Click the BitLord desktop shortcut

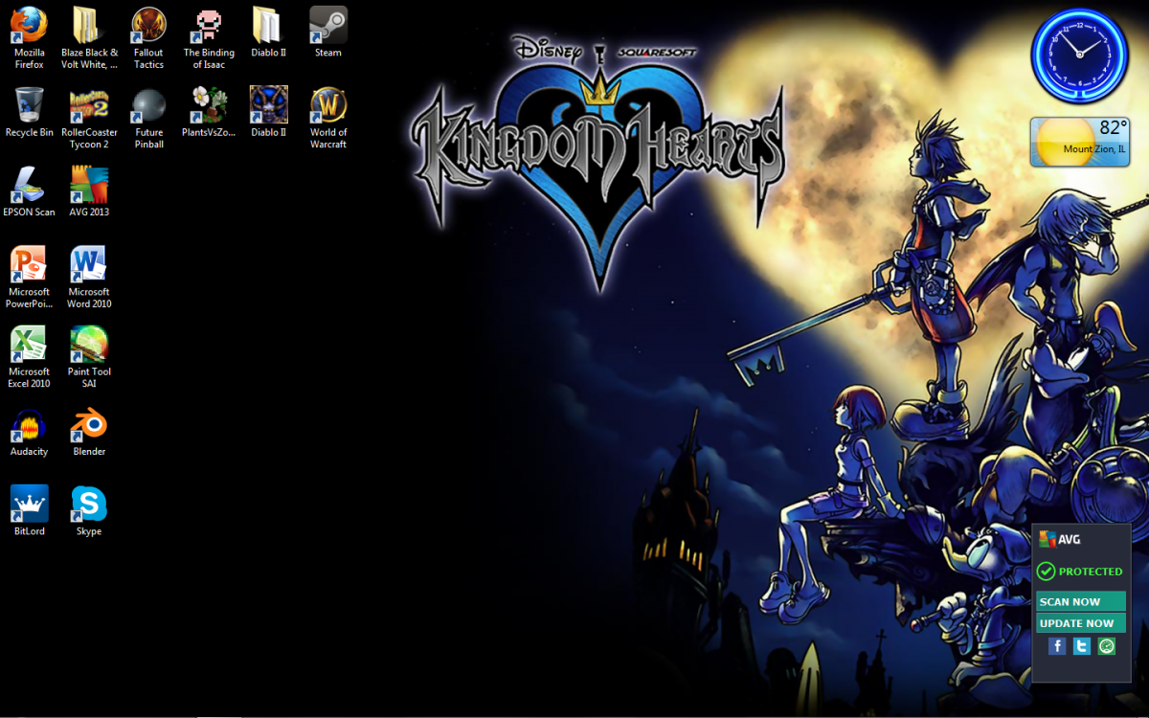tap(29, 504)
